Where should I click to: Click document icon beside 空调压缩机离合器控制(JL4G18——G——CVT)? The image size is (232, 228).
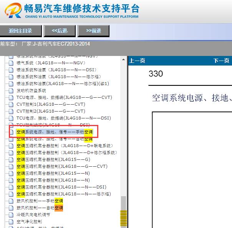[x=11, y=166]
